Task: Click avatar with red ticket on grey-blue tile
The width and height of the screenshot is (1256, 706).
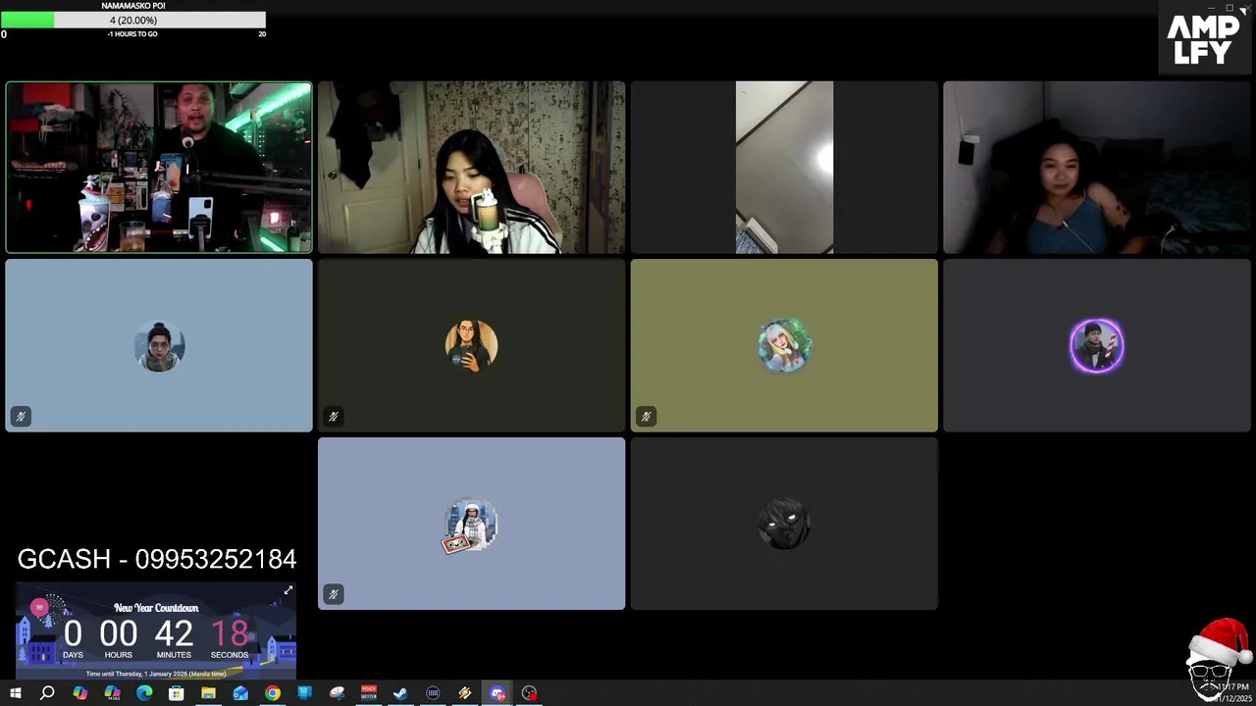Action: pyautogui.click(x=471, y=526)
